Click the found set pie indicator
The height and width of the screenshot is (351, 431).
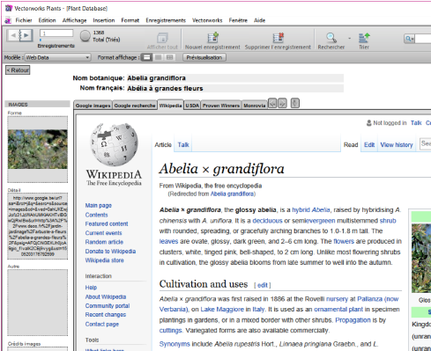85,36
